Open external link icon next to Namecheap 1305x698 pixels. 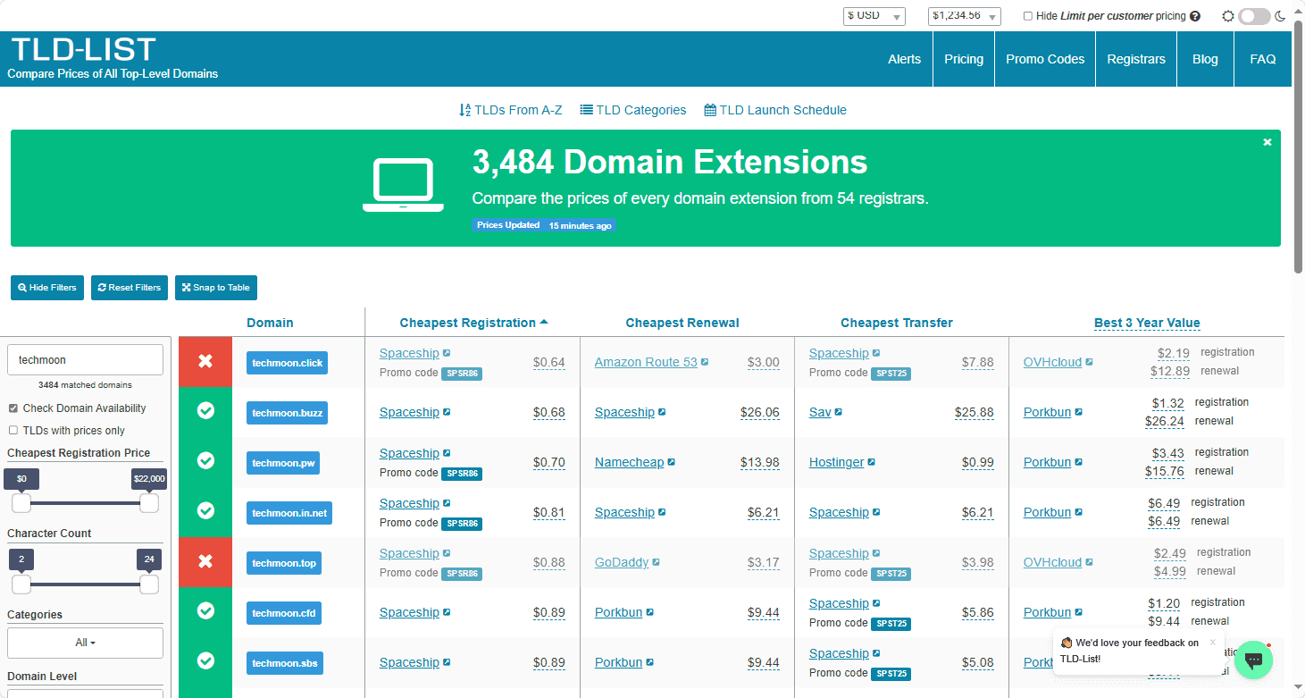(671, 462)
